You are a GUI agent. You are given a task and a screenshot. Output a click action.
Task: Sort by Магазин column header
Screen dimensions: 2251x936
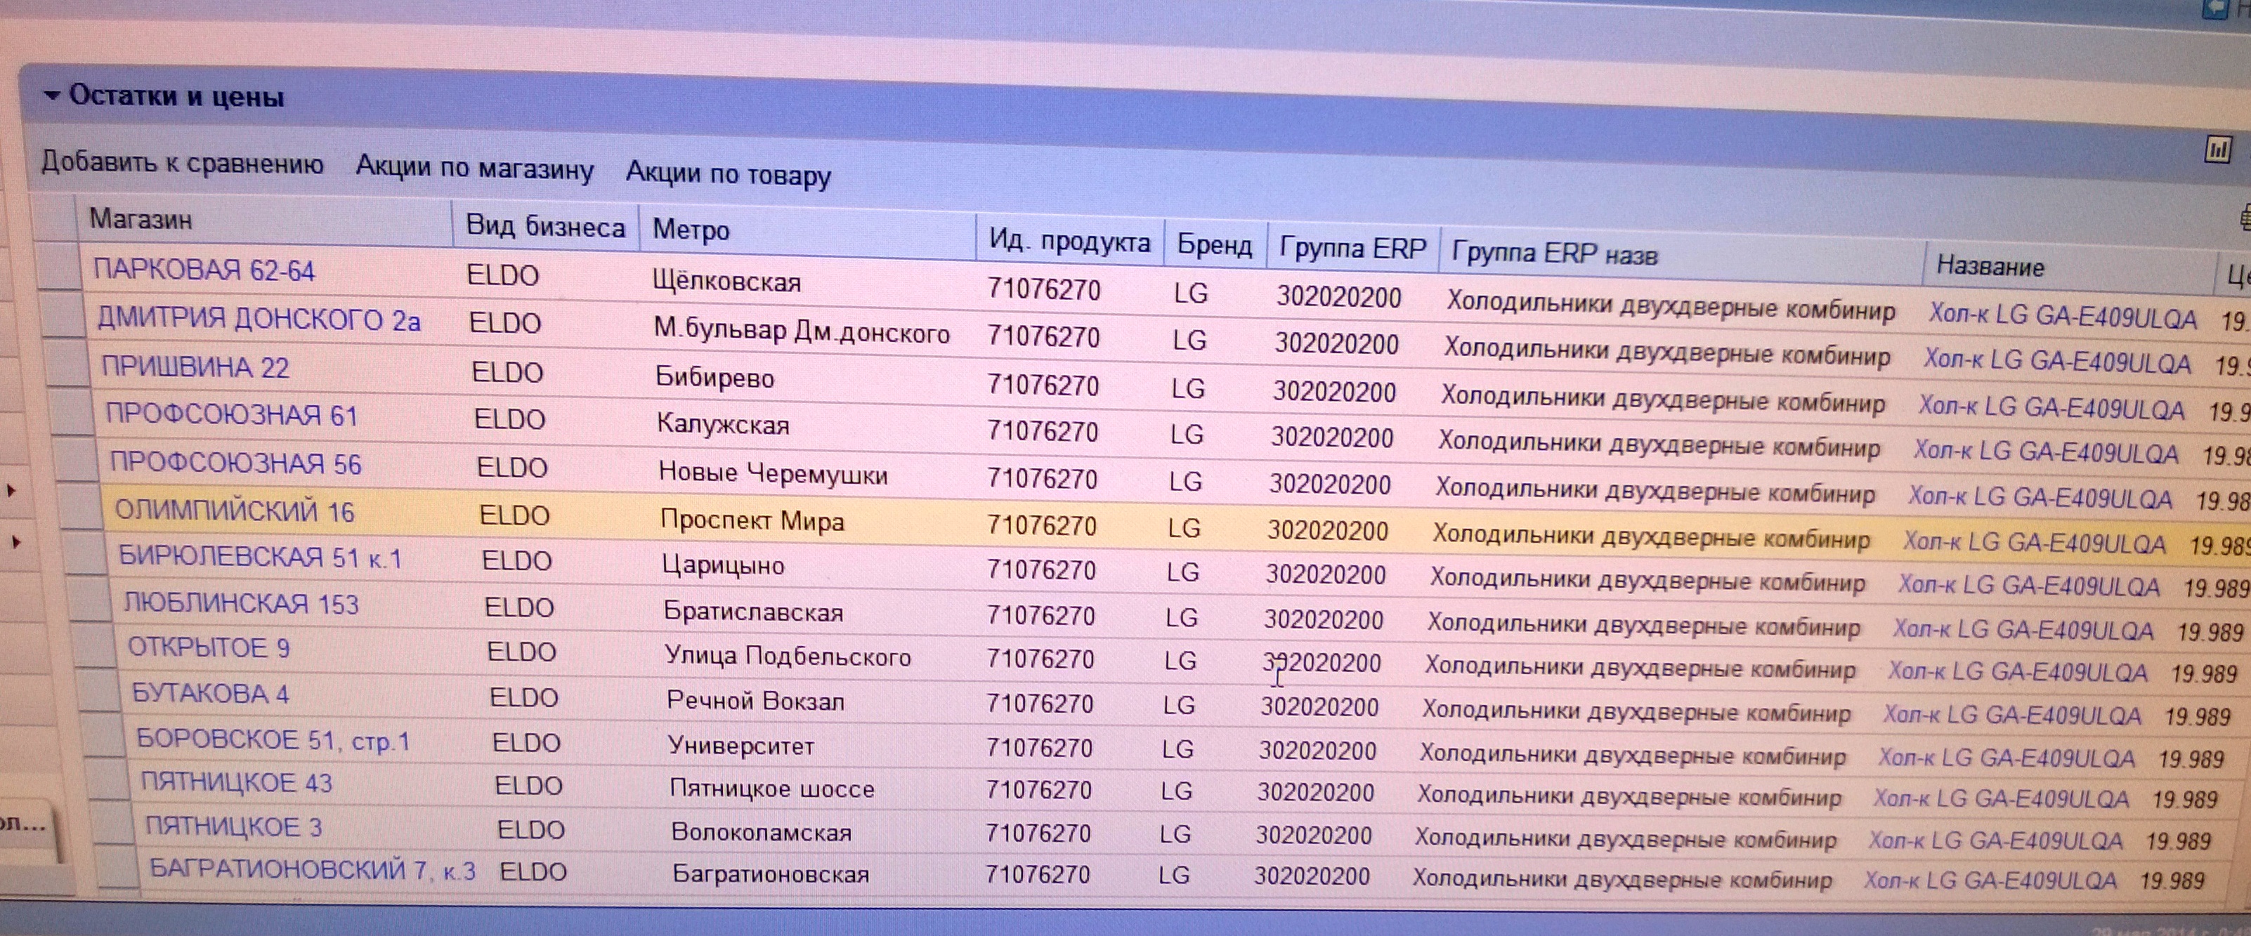[140, 219]
